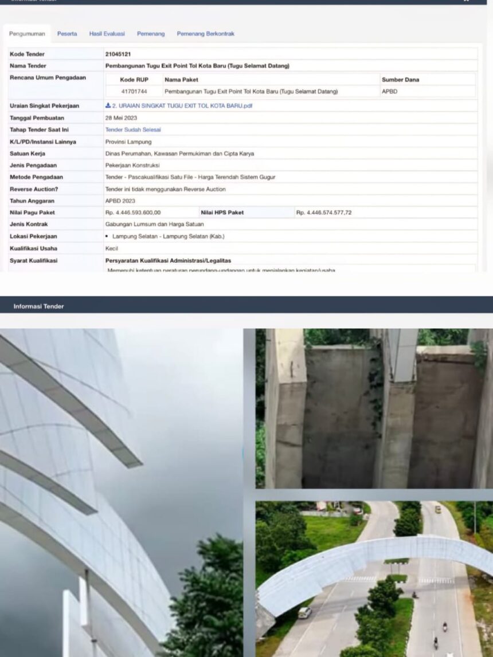Click the lower Informasi Tender header bar
493x657 pixels.
pos(246,306)
